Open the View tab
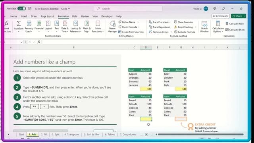The height and width of the screenshot is (143, 254). click(x=95, y=16)
